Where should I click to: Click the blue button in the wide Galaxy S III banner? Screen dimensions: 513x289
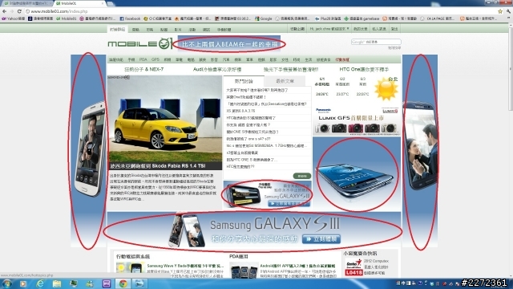[321, 239]
